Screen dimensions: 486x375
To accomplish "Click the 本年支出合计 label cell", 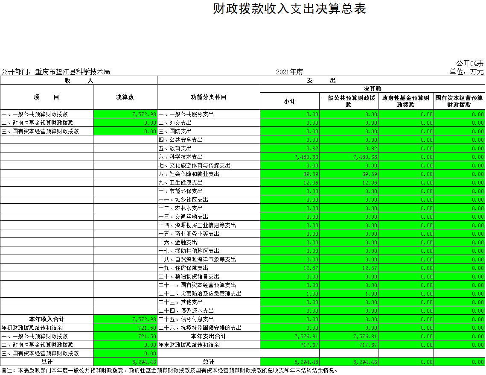I will tap(209, 336).
